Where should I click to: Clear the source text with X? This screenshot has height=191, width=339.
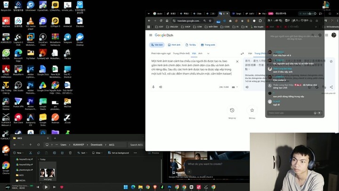[x=237, y=61]
